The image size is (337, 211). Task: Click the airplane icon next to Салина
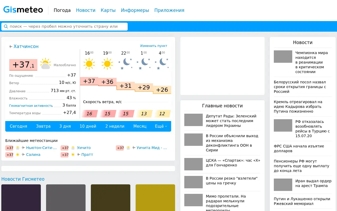[23, 155]
